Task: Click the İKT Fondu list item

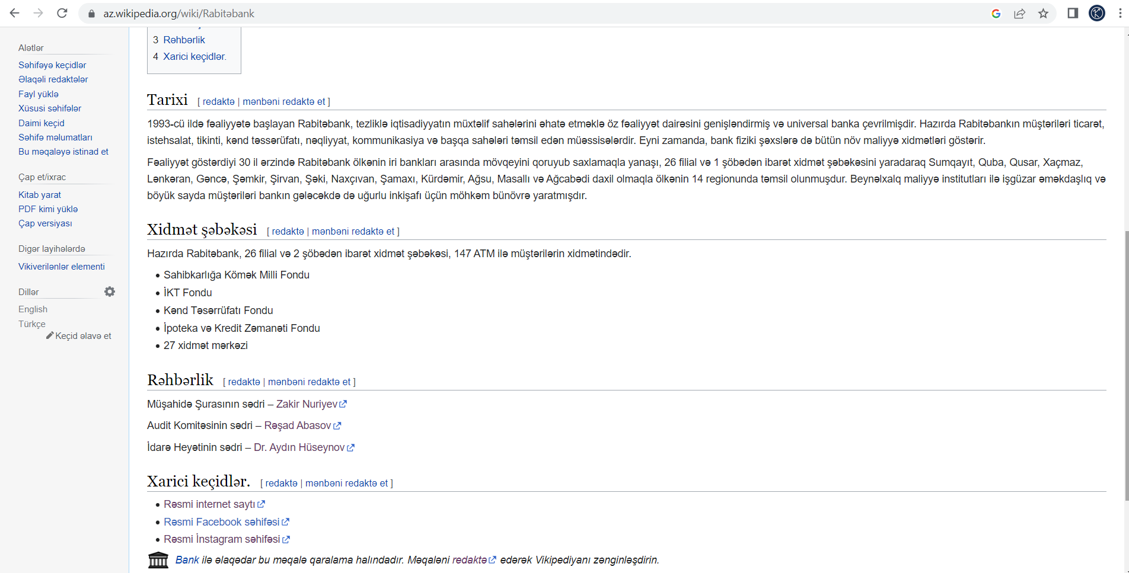Action: (x=188, y=293)
